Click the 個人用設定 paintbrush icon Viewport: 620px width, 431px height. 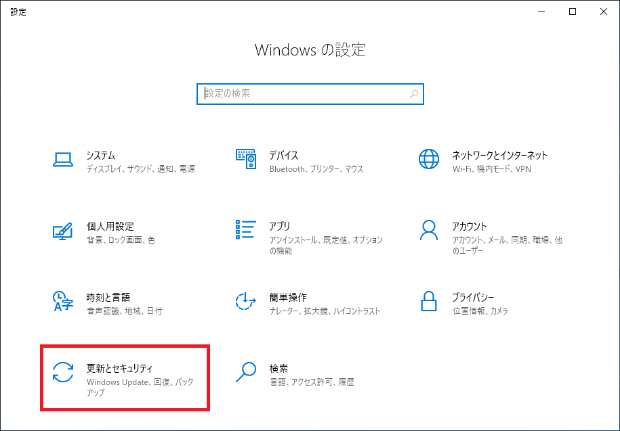63,231
